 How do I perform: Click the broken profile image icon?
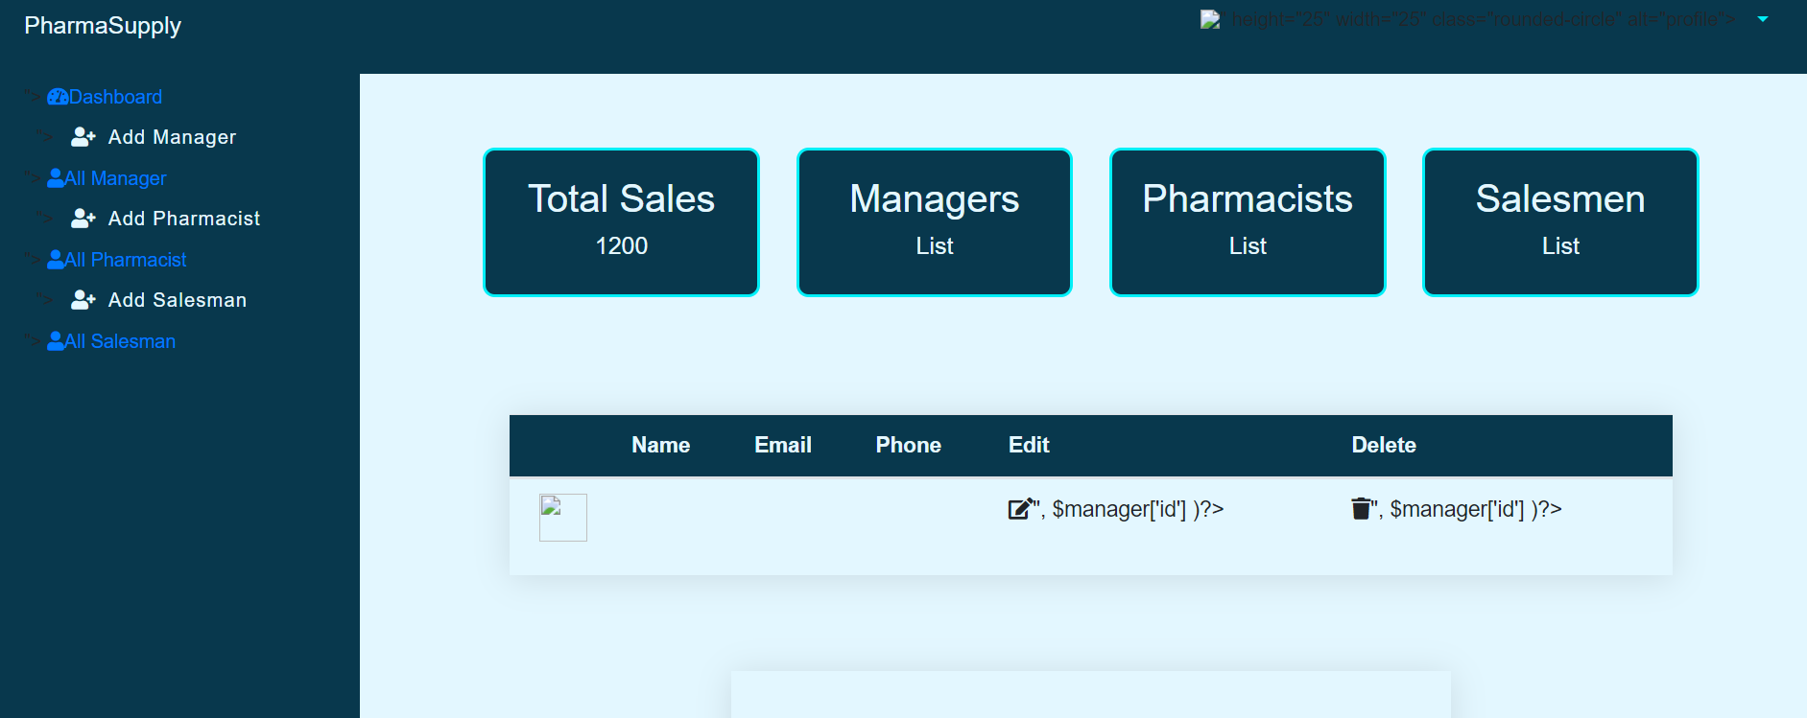pyautogui.click(x=1209, y=19)
